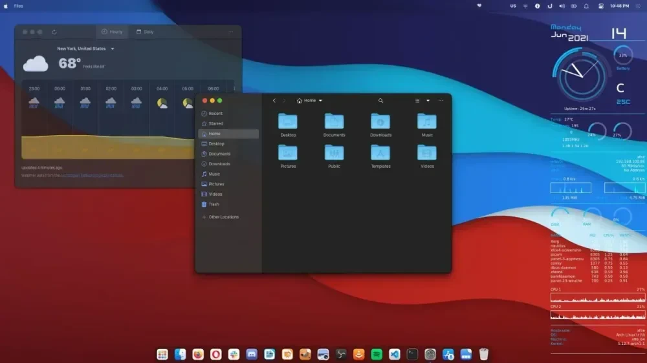The height and width of the screenshot is (363, 647).
Task: Open Trash can in the dock
Action: point(483,355)
